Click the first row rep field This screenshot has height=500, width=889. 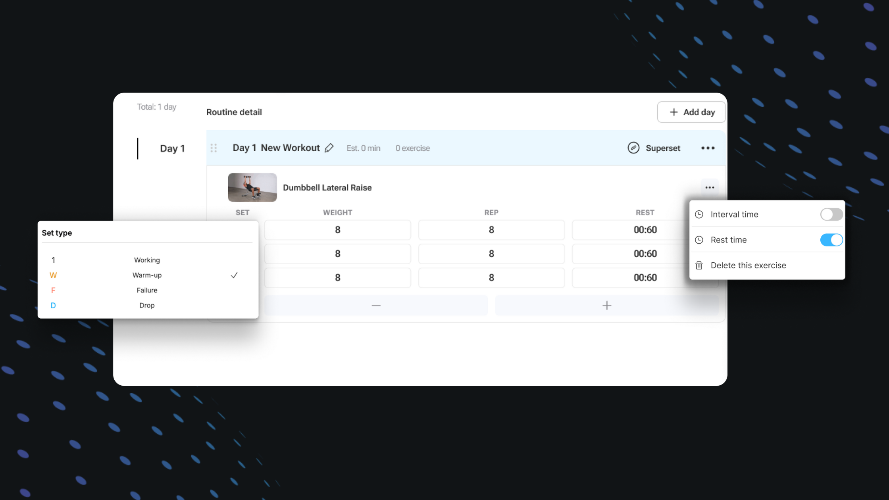[491, 230]
